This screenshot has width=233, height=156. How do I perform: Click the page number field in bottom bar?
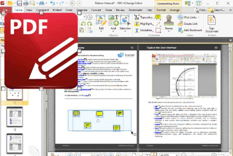tap(91, 154)
